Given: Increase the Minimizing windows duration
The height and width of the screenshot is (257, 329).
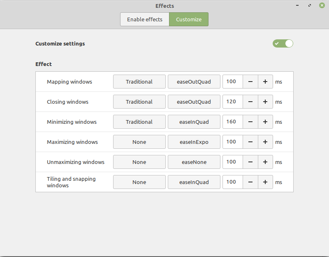Looking at the screenshot, I should [x=265, y=122].
